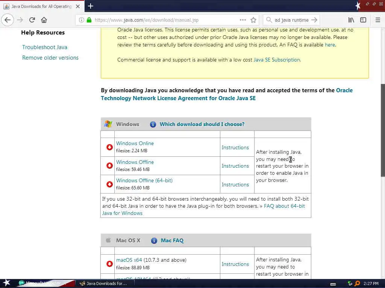Screen dimensions: 385x288
Task: Open Oracle Technology Network License Agreement link
Action: (227, 94)
